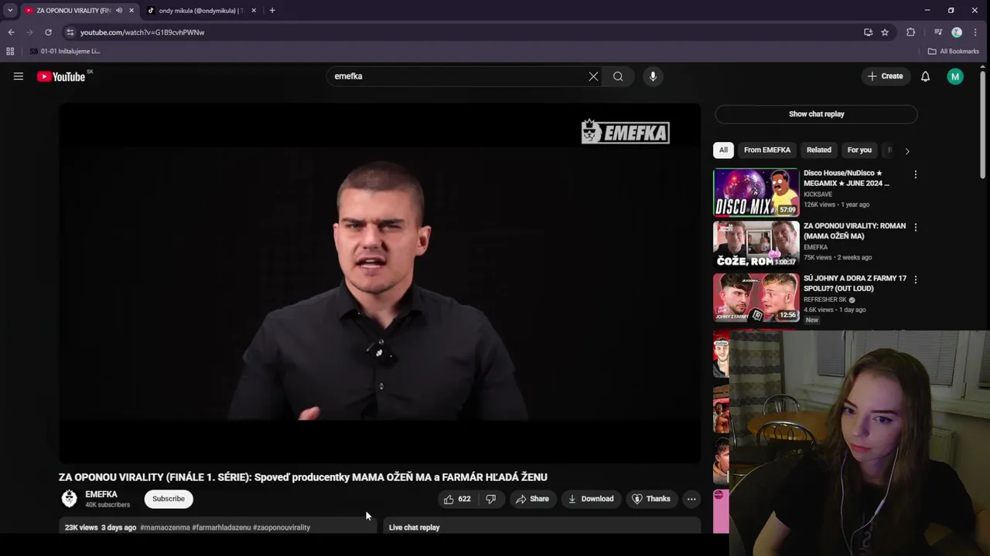Open the Chrome profile avatar
The image size is (990, 556).
[957, 32]
